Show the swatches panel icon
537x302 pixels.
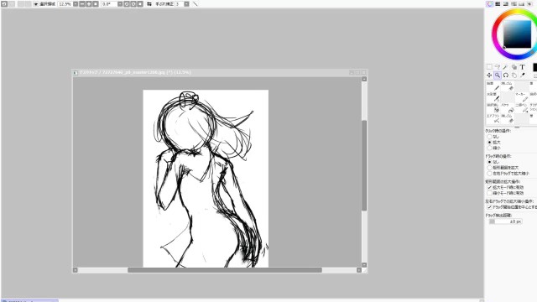coord(522,3)
